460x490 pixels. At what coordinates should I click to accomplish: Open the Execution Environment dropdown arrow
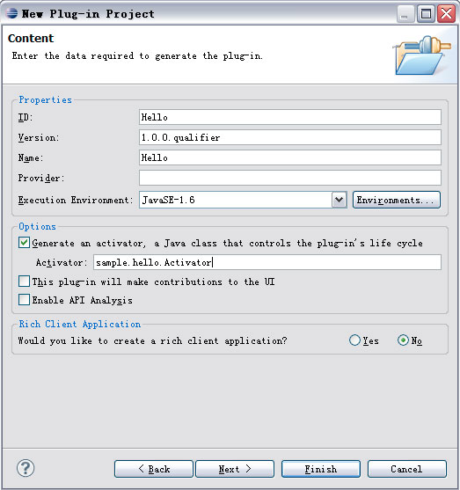[x=339, y=200]
